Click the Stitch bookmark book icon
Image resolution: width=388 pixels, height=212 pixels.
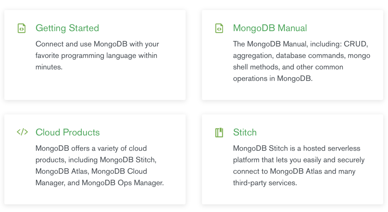[x=219, y=132]
